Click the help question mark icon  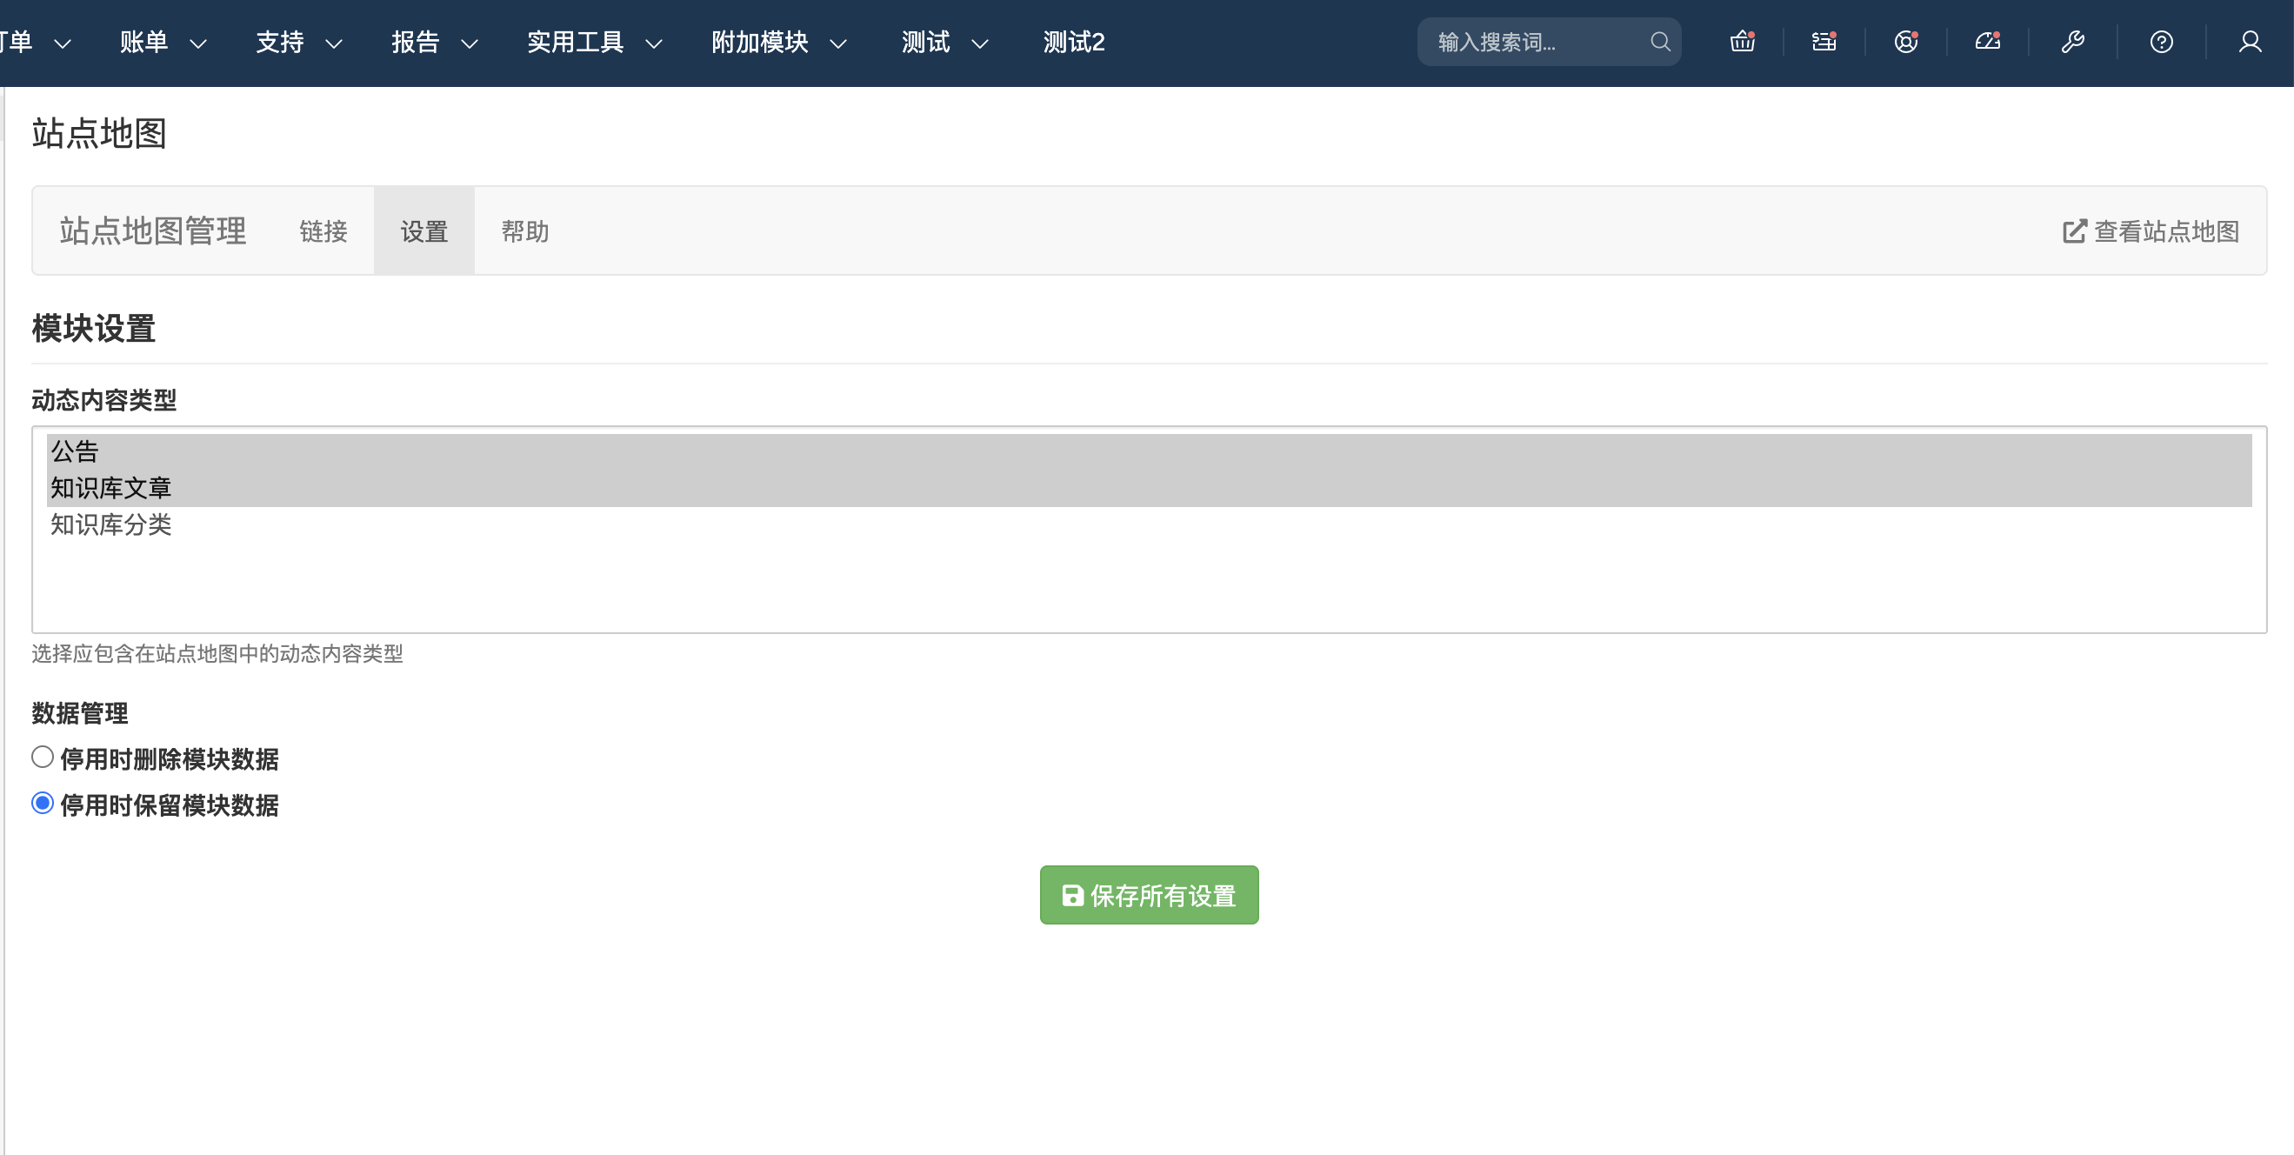(x=2162, y=41)
